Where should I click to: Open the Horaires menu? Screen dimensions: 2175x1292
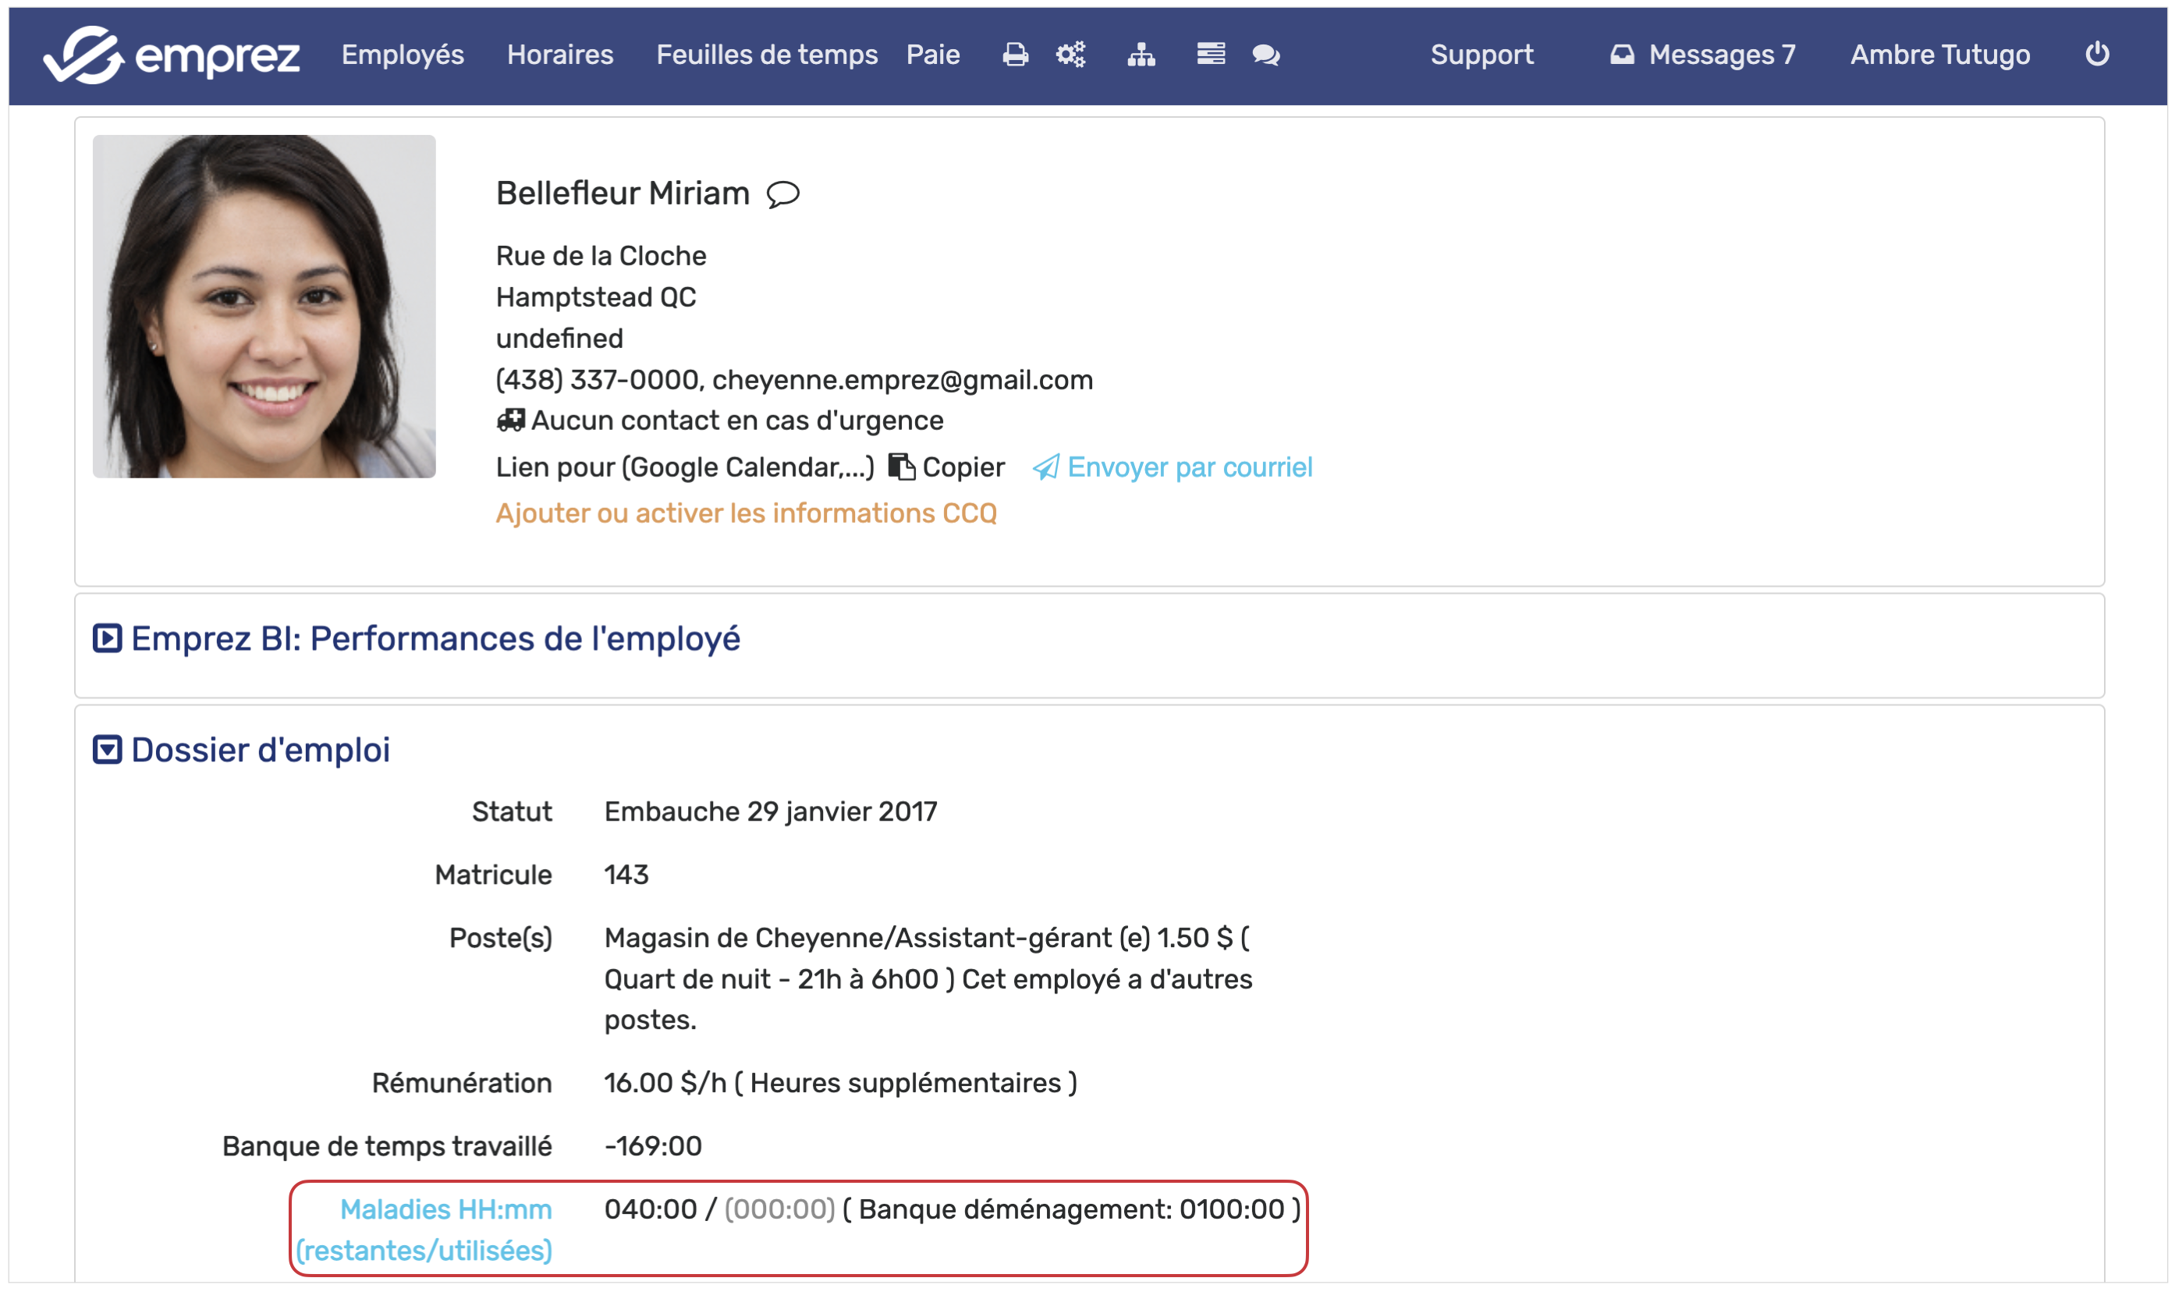click(559, 55)
